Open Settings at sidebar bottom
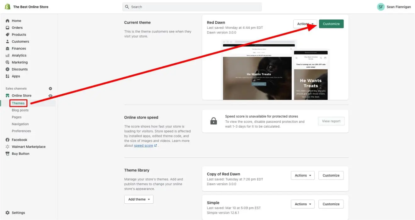 pos(18,213)
